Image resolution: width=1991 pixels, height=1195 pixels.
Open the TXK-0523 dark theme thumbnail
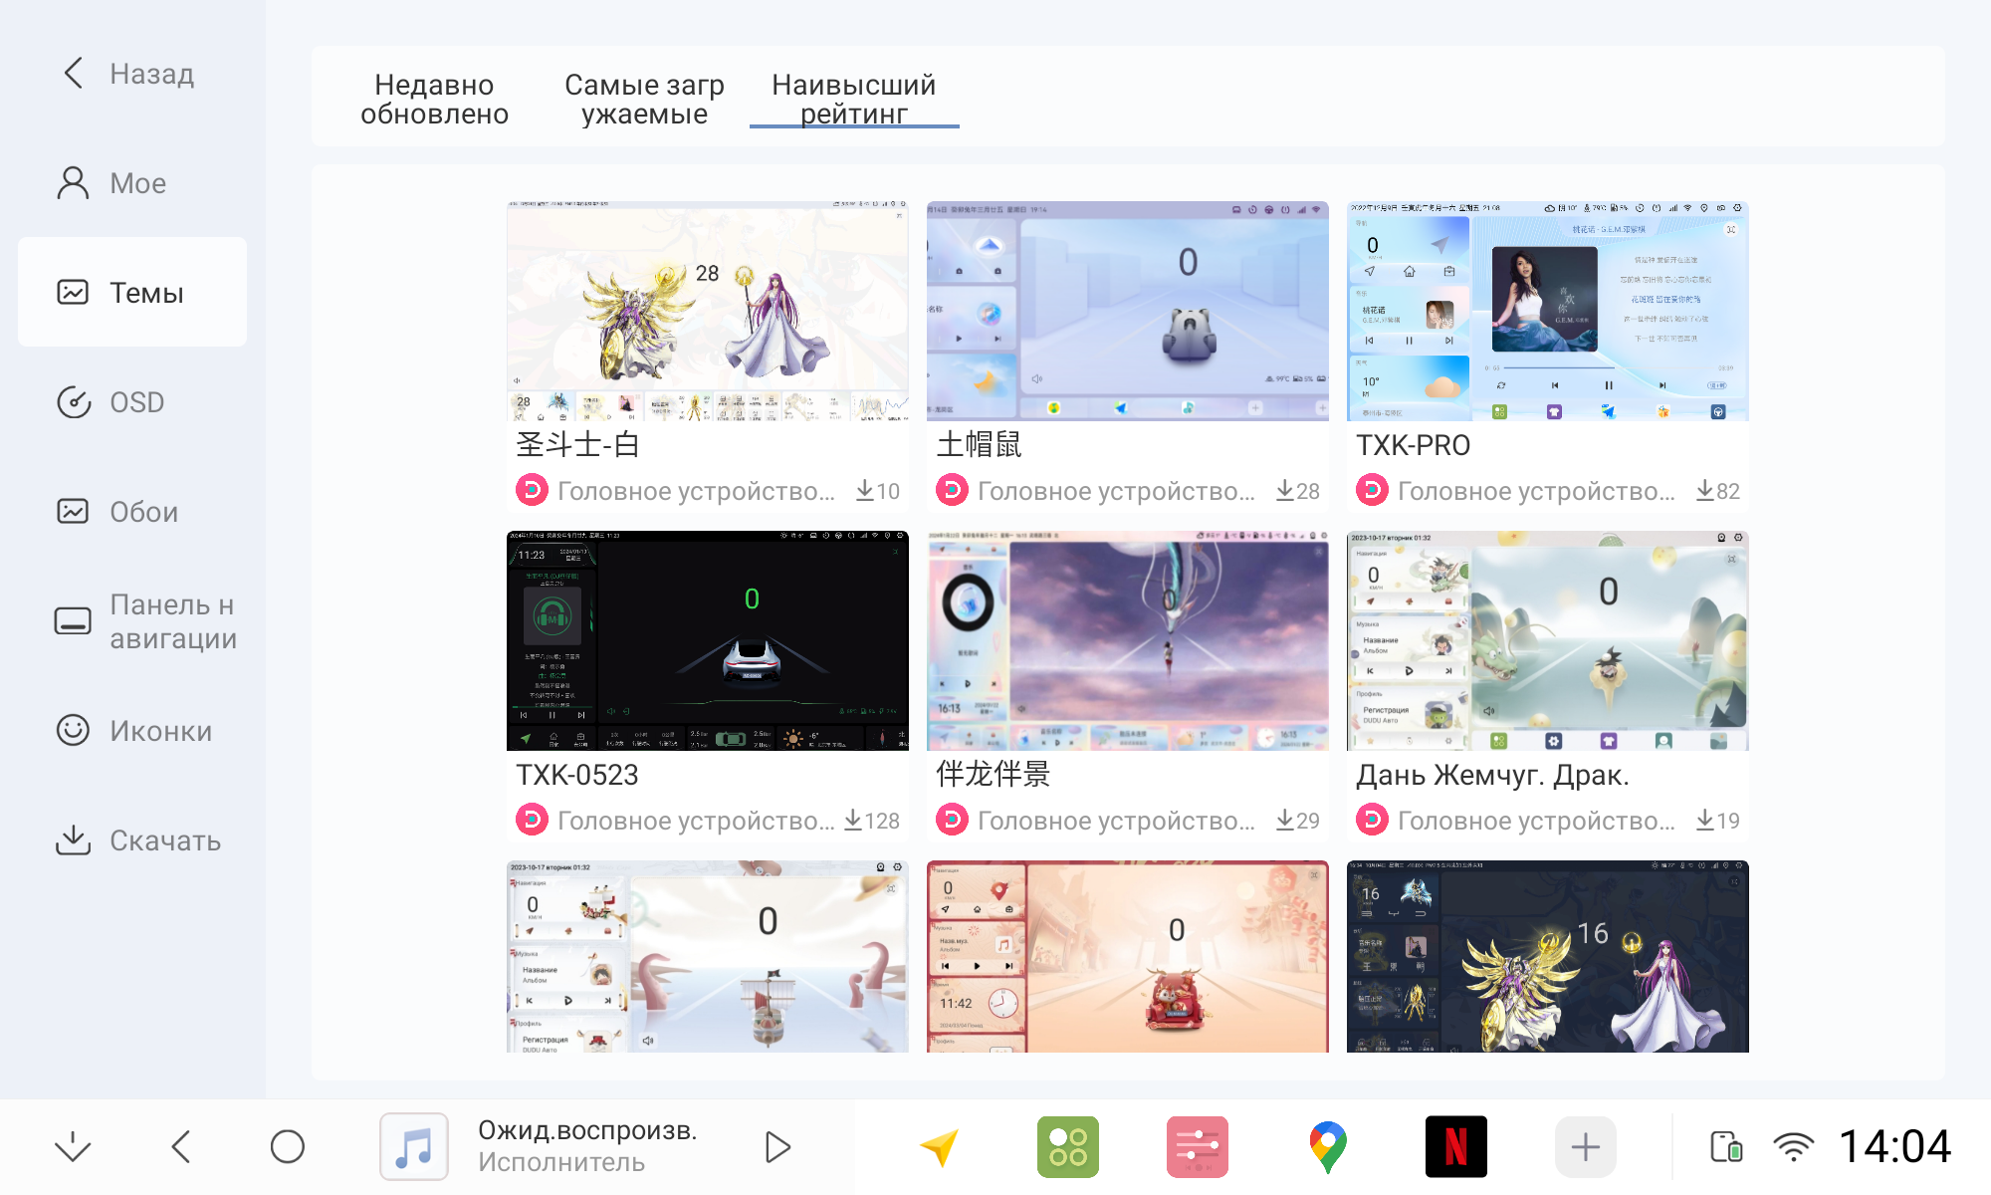click(x=708, y=640)
